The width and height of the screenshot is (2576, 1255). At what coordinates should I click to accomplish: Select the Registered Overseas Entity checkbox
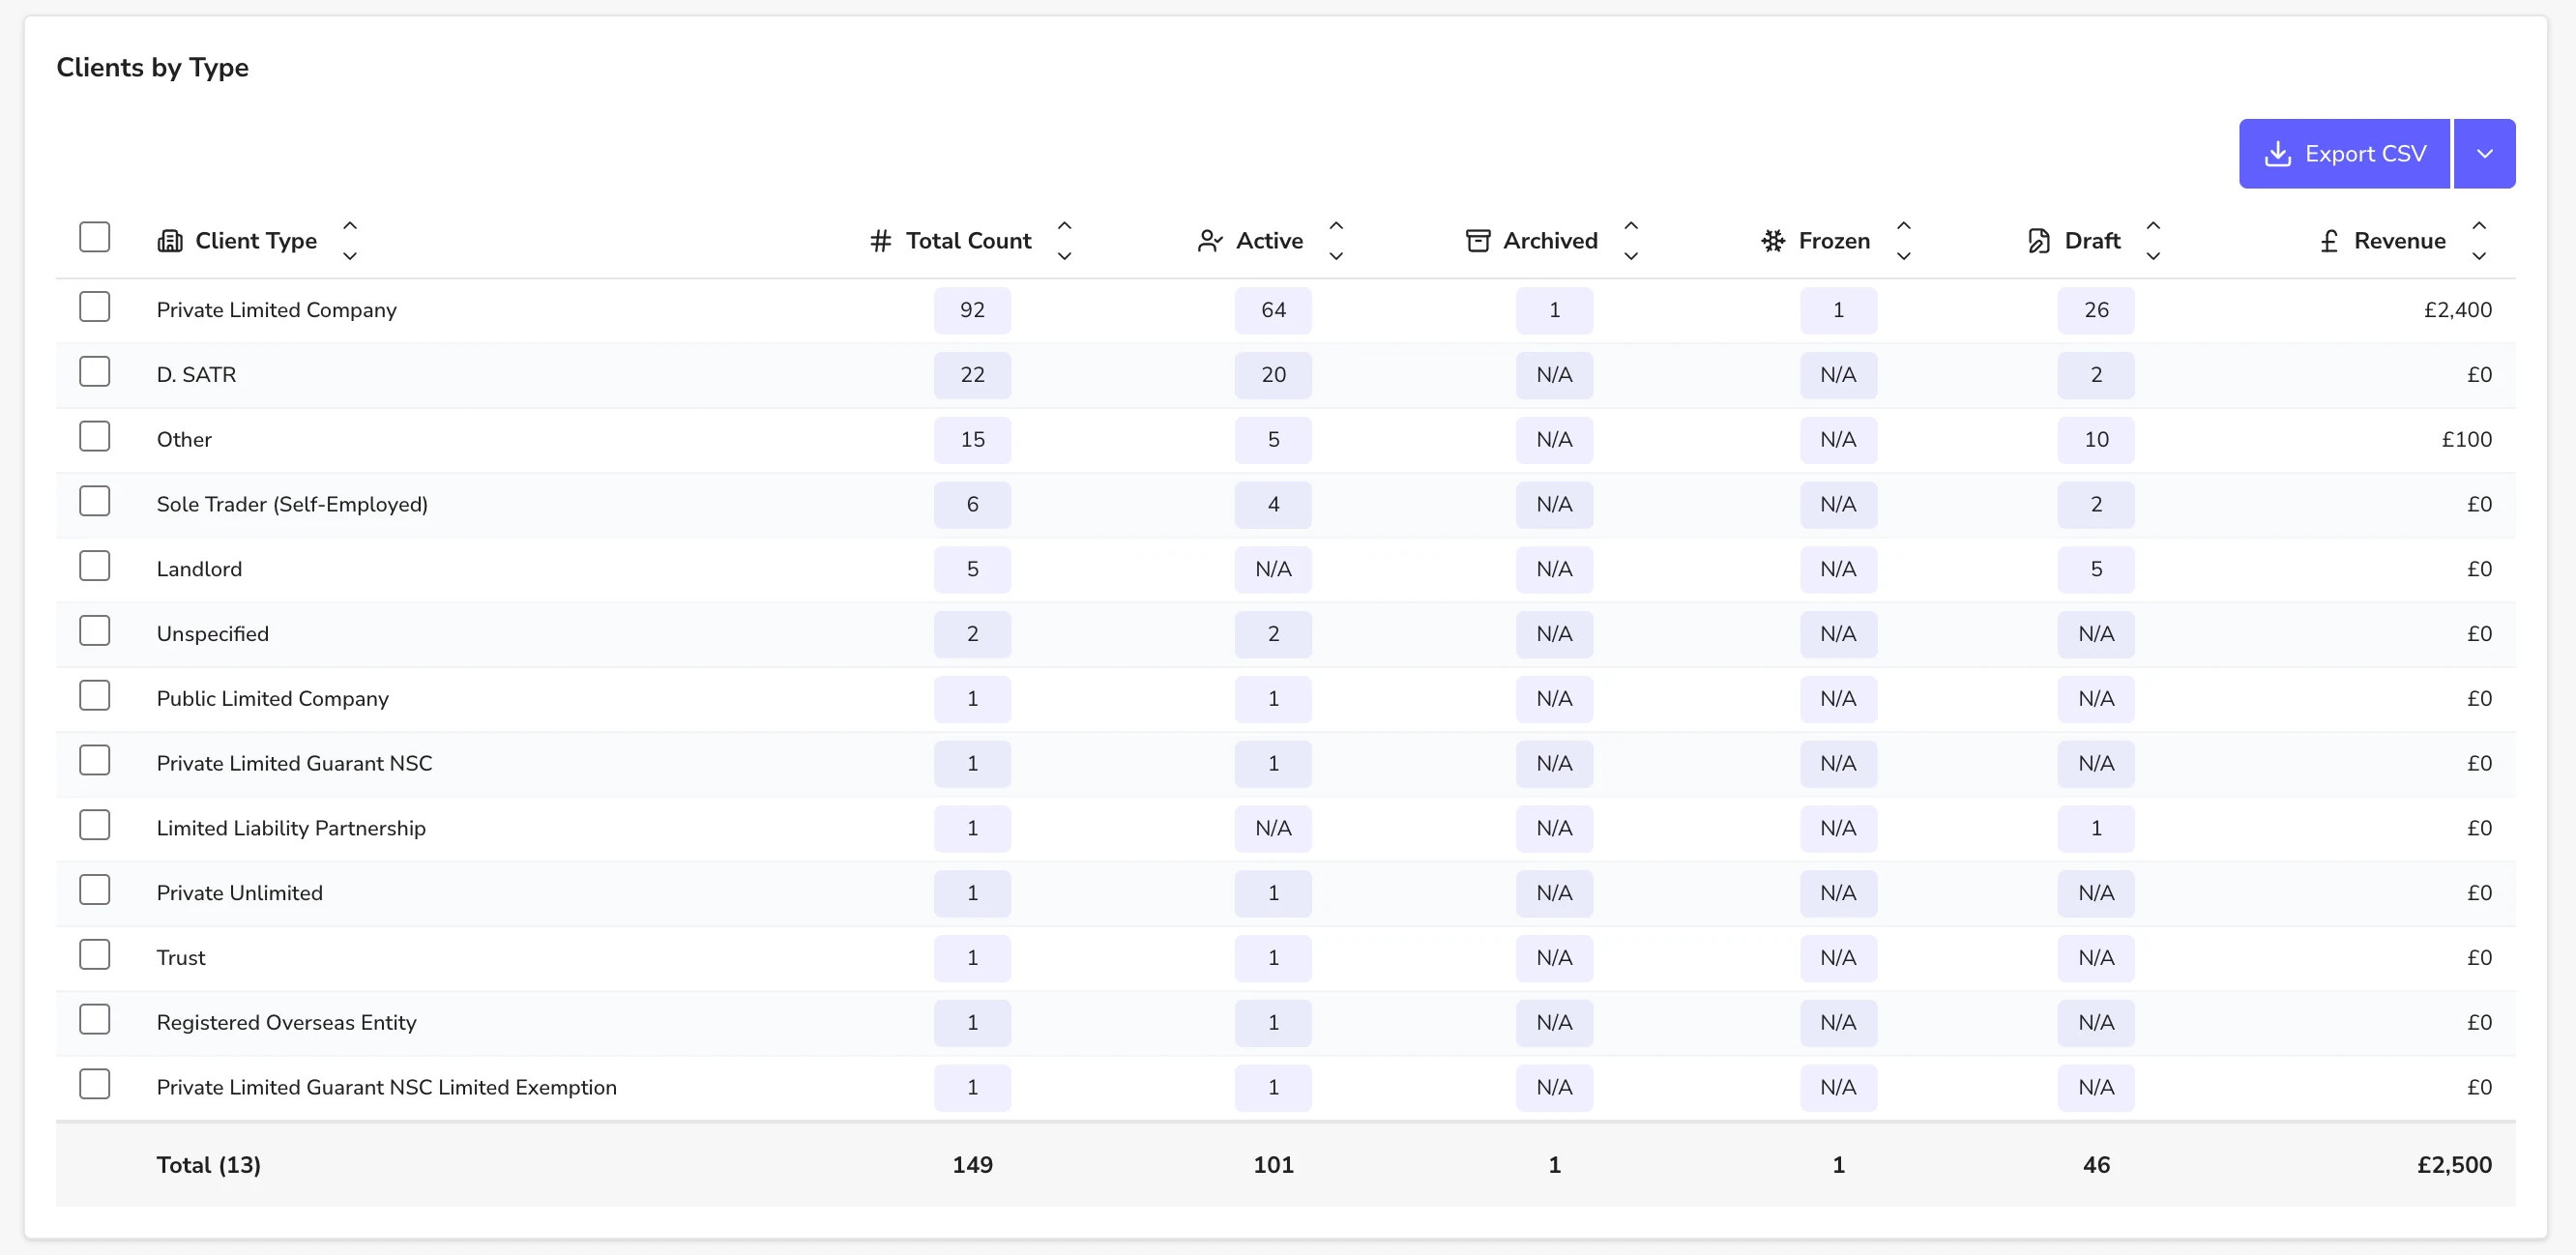coord(95,1020)
